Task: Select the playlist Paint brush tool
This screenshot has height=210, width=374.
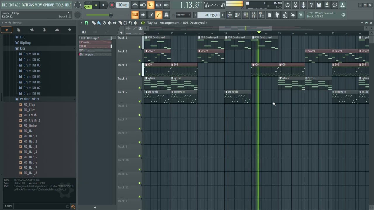Action: coord(99,23)
